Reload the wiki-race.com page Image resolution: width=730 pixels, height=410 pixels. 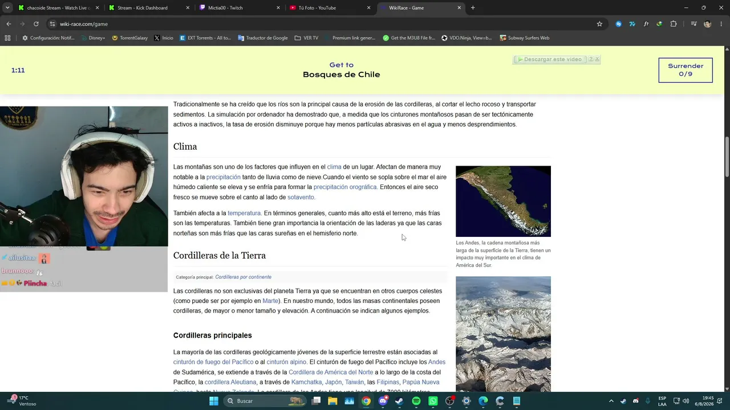[36, 24]
